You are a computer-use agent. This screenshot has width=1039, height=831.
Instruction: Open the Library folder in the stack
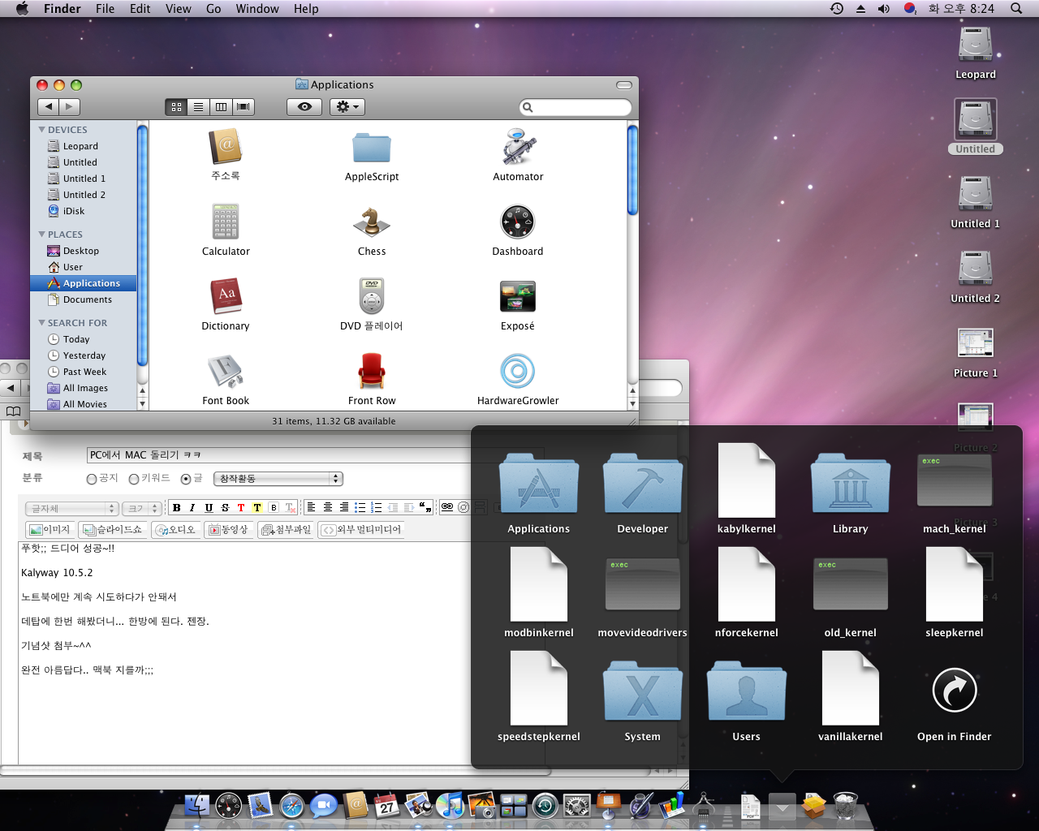(851, 484)
